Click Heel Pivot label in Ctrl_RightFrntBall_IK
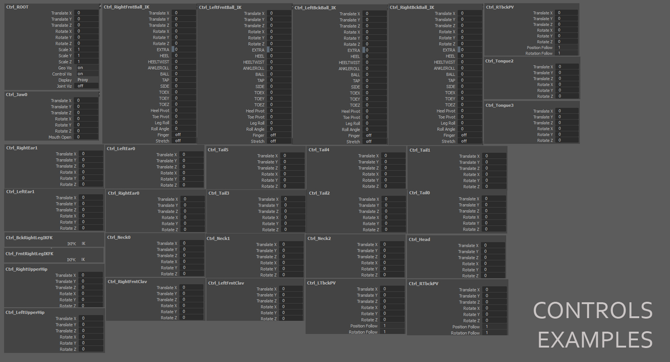670x362 pixels. coord(160,110)
